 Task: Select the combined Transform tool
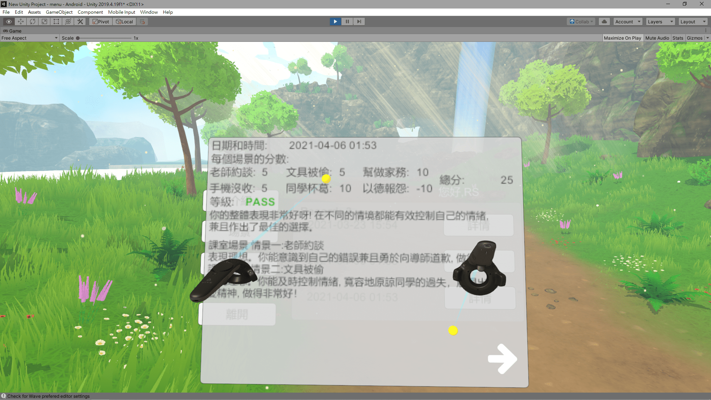click(x=68, y=21)
